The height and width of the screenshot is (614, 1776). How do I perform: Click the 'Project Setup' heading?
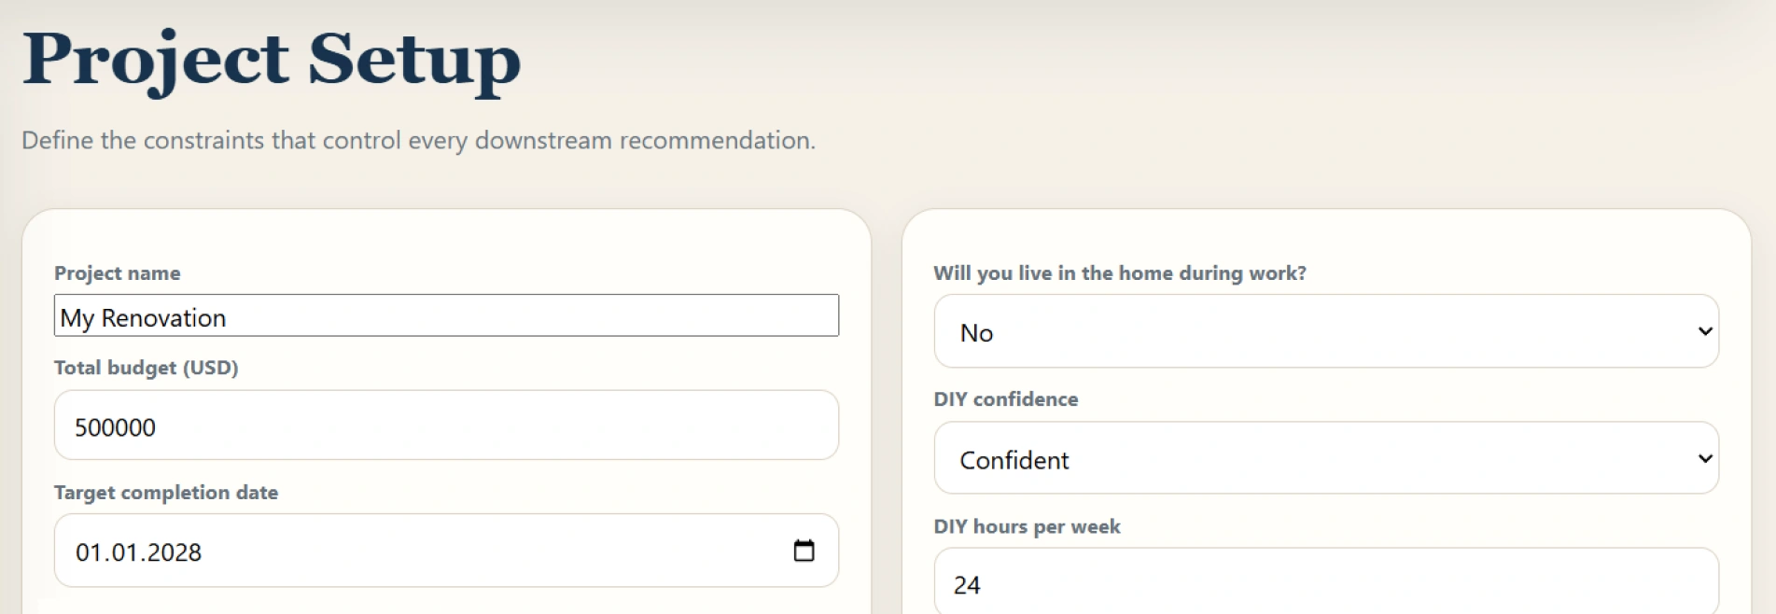click(272, 59)
